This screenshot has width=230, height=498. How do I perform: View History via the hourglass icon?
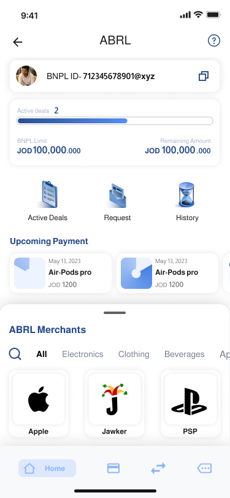point(187,194)
